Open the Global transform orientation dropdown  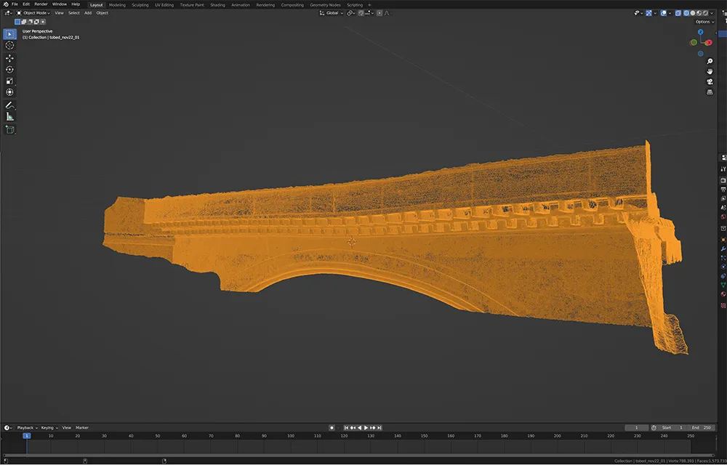[332, 12]
